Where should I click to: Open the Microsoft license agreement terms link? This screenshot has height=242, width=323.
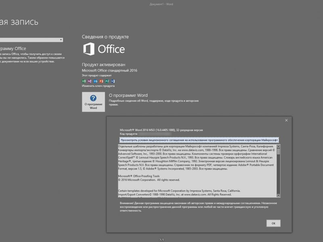[x=199, y=140]
